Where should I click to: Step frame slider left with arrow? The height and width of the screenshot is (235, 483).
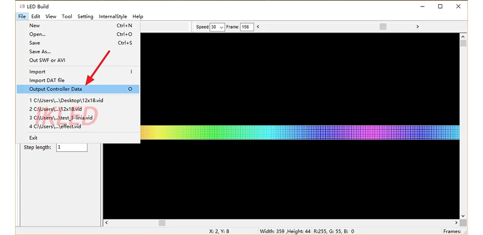(x=258, y=27)
